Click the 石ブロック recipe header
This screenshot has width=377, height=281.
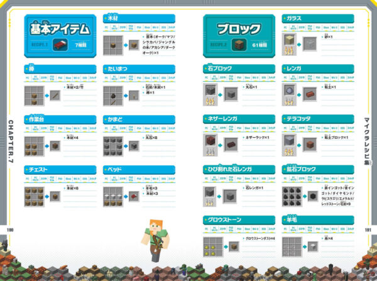click(239, 69)
